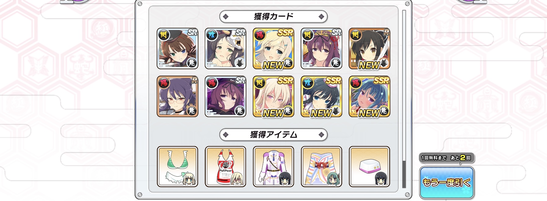Viewport: 547px width, 201px height.
Task: Click the green bikini costume item
Action: [177, 167]
